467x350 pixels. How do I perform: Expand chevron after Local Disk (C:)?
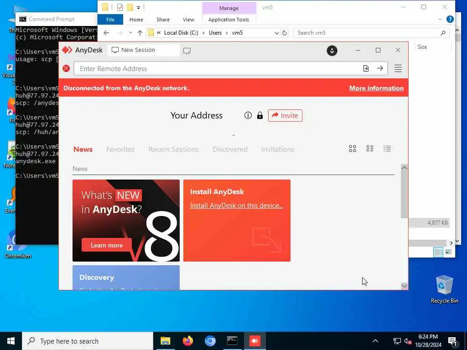pyautogui.click(x=204, y=33)
